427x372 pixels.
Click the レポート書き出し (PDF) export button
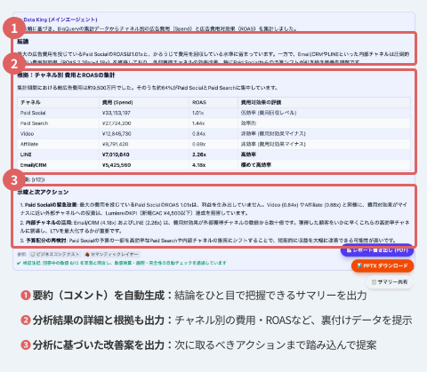(x=377, y=250)
